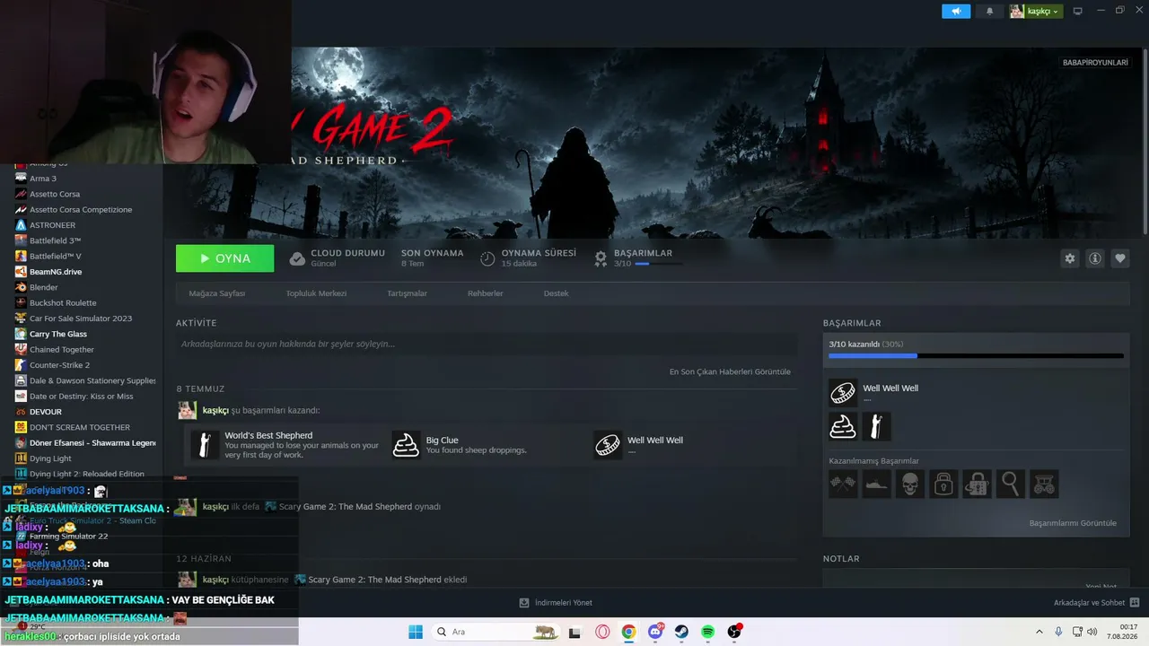The width and height of the screenshot is (1149, 646).
Task: Open the Well Well Well coin achievement in sidebar
Action: 843,393
